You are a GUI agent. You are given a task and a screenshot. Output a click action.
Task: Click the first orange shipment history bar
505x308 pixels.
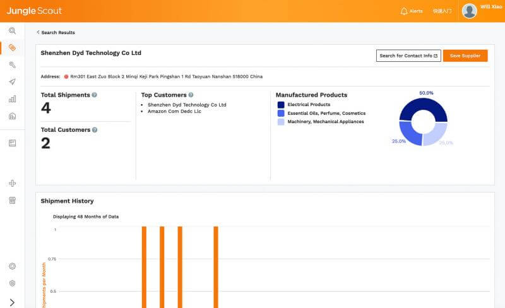pos(144,267)
